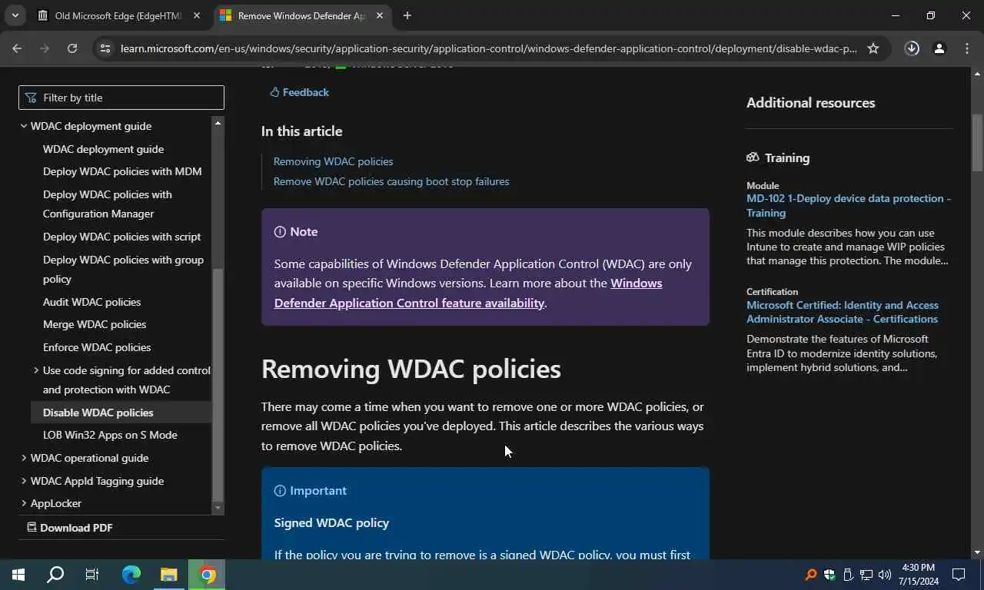Click the Feedback link
Viewport: 984px width, 590px height.
tap(299, 92)
